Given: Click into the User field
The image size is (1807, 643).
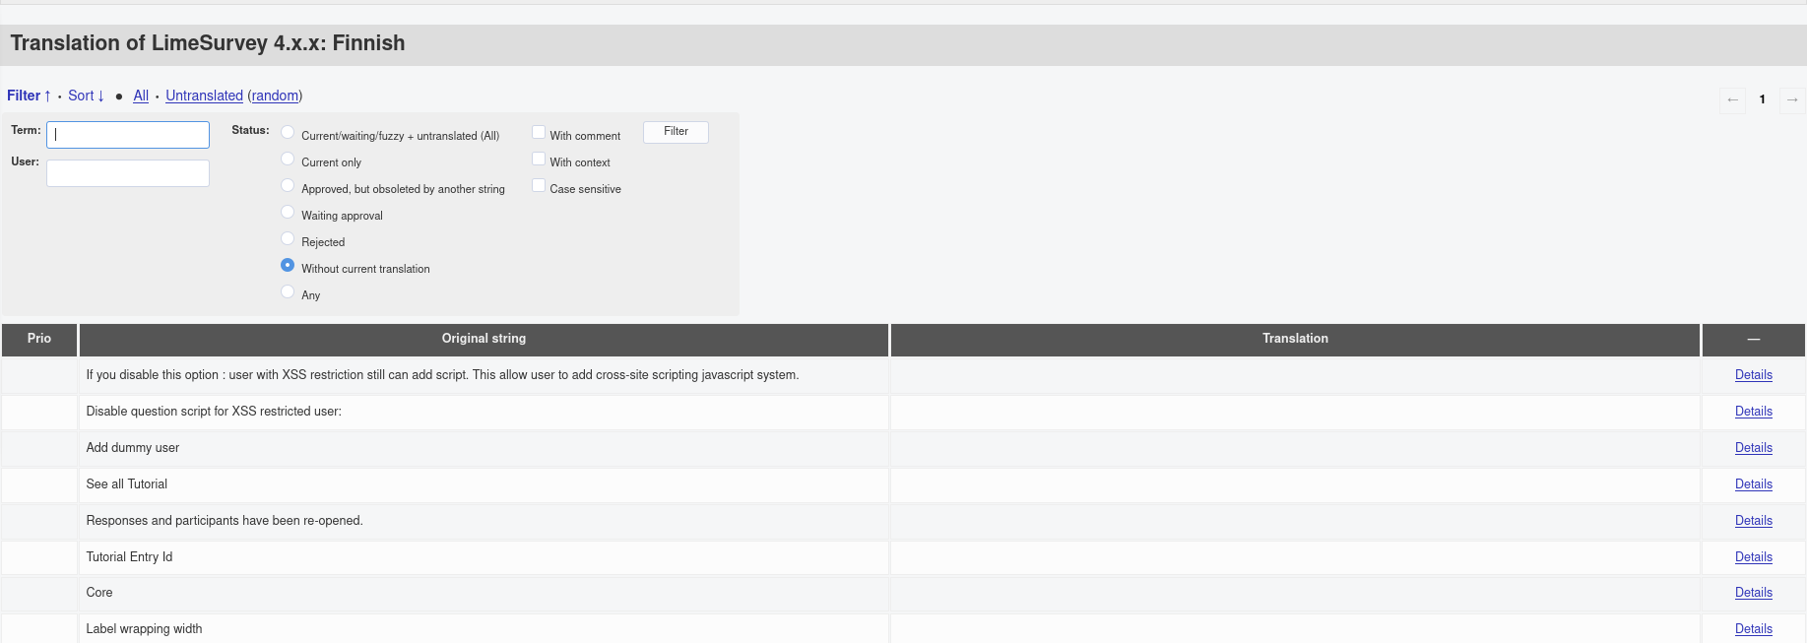Looking at the screenshot, I should coord(128,173).
